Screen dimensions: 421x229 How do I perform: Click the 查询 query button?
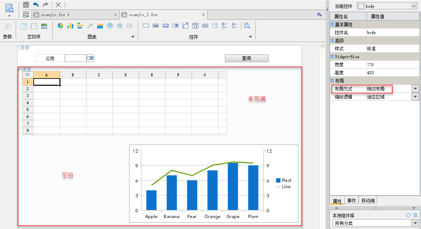coord(247,58)
